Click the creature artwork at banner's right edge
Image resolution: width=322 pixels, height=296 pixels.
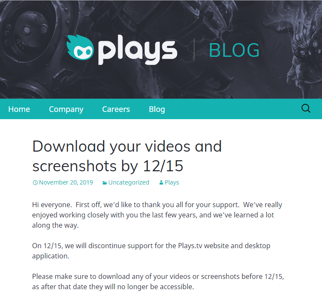pos(302,49)
